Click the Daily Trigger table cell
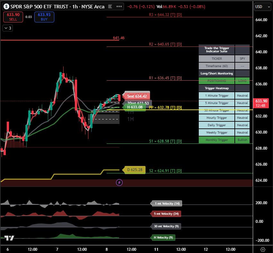 tap(216, 125)
